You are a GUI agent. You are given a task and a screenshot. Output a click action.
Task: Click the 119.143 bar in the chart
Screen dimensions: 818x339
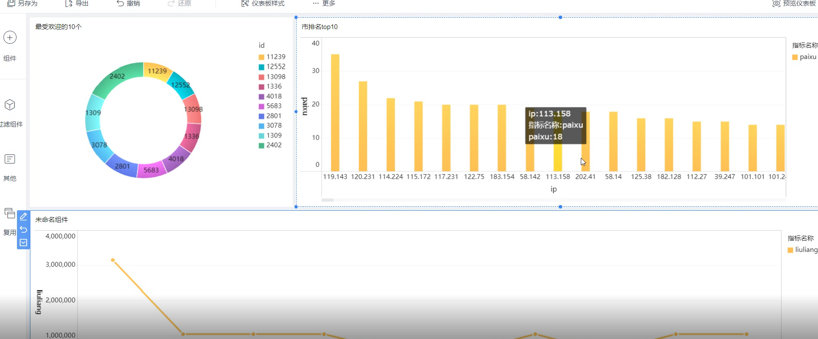pos(335,113)
